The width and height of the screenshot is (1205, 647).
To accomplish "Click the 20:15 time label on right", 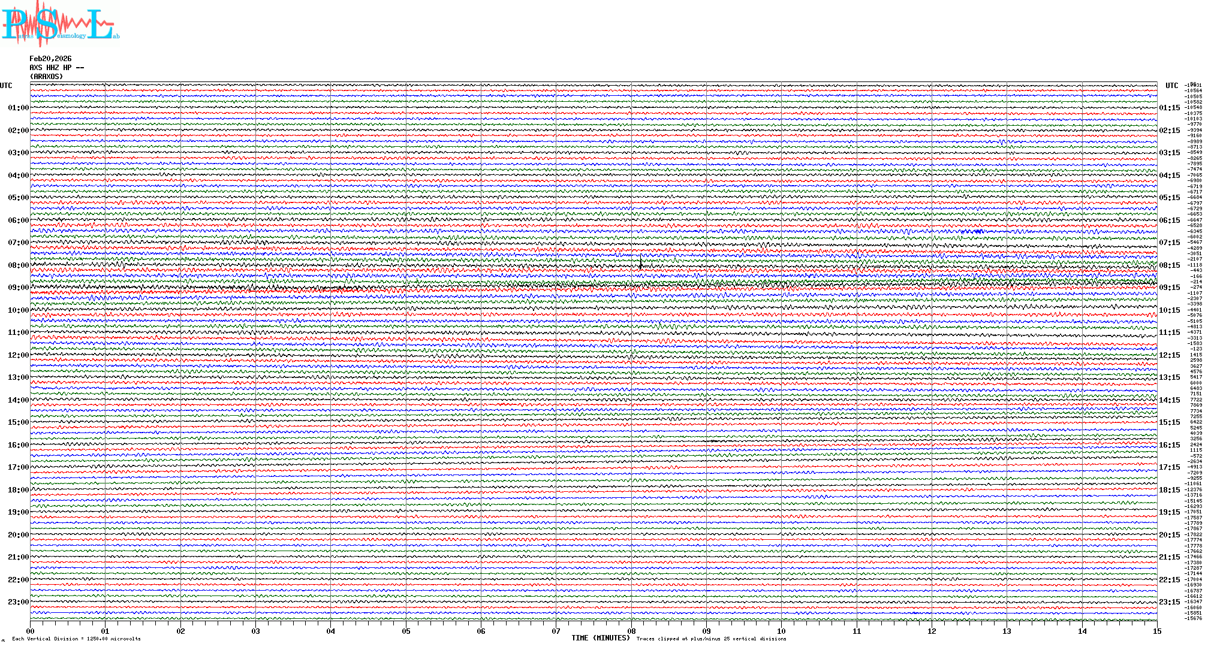I will [x=1169, y=535].
